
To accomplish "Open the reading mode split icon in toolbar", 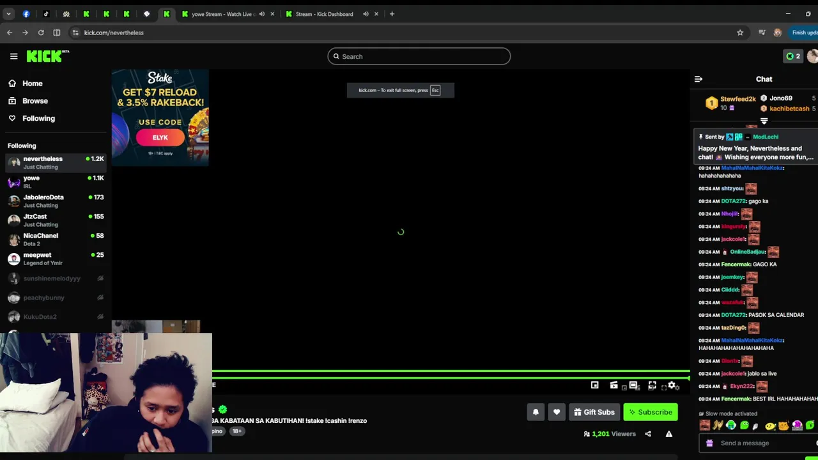I will pos(57,33).
